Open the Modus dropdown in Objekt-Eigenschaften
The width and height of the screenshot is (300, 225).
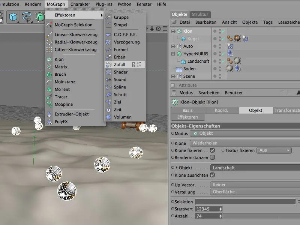245,133
